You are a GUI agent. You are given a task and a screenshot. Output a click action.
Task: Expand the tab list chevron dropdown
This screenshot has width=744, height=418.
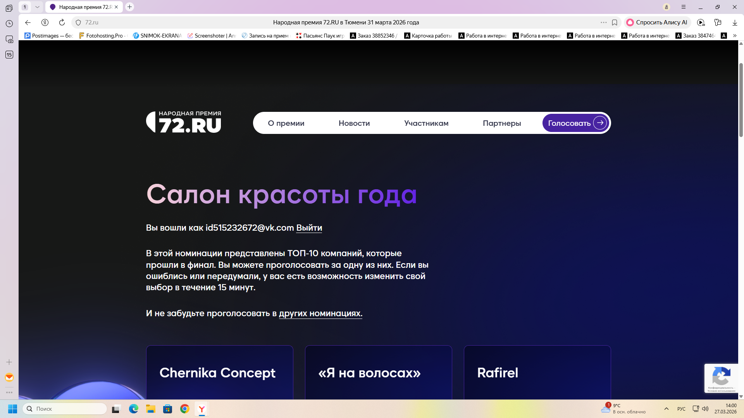37,7
